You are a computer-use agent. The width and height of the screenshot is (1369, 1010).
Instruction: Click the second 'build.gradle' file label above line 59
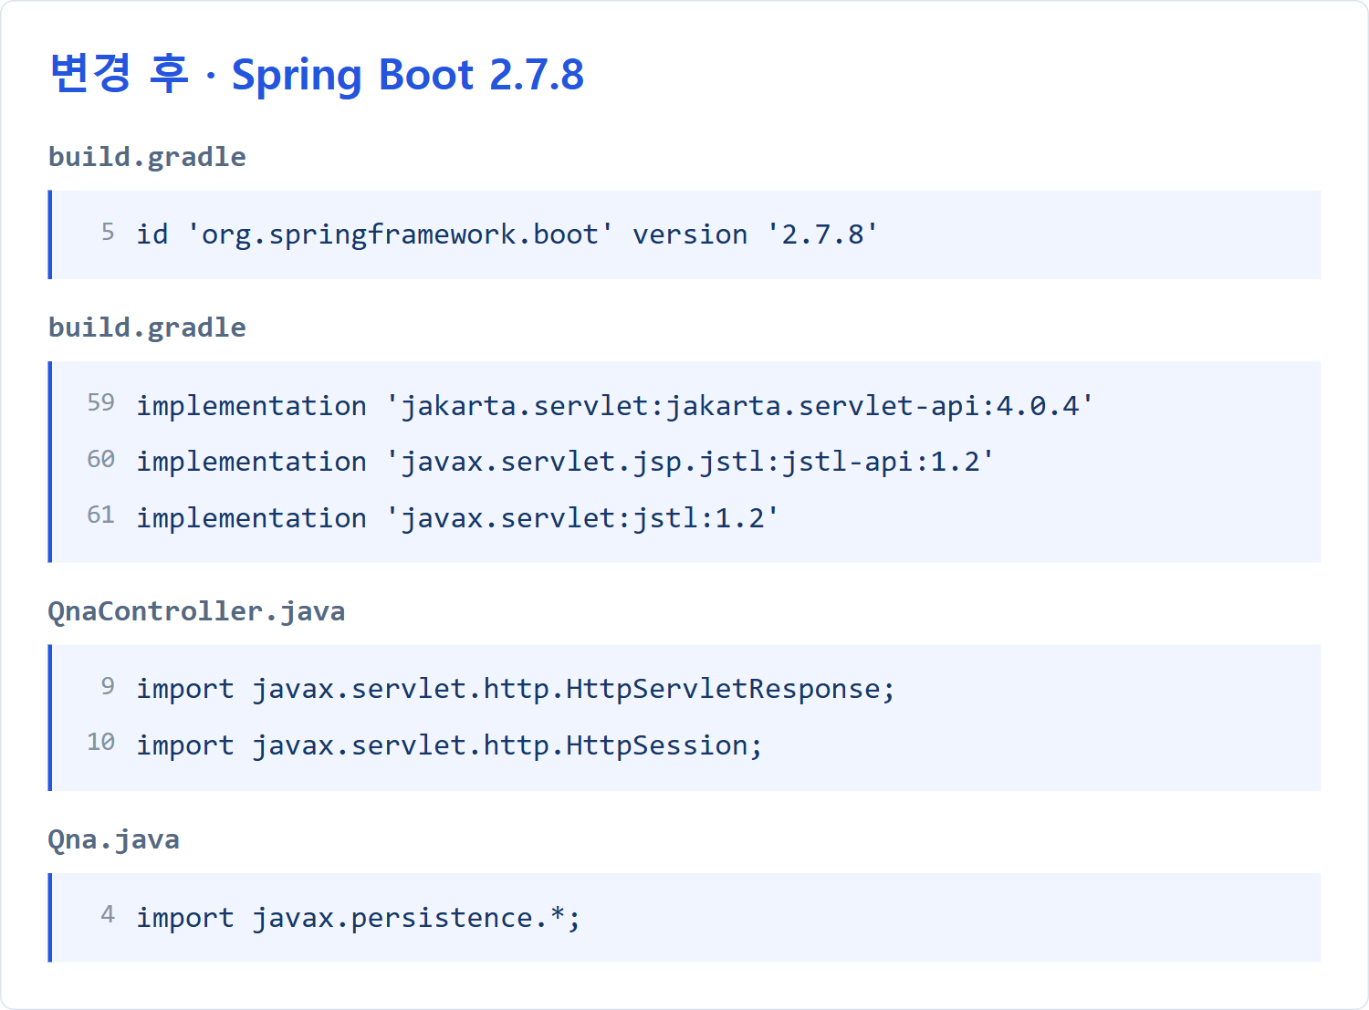tap(147, 328)
